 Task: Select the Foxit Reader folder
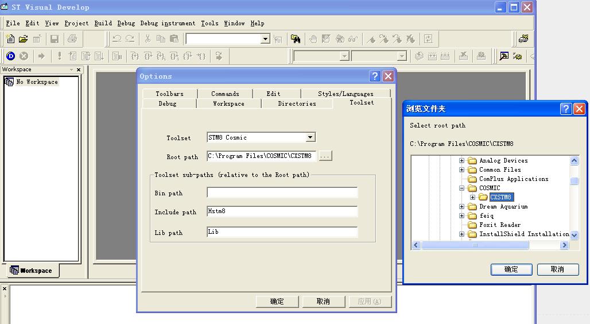coord(500,225)
